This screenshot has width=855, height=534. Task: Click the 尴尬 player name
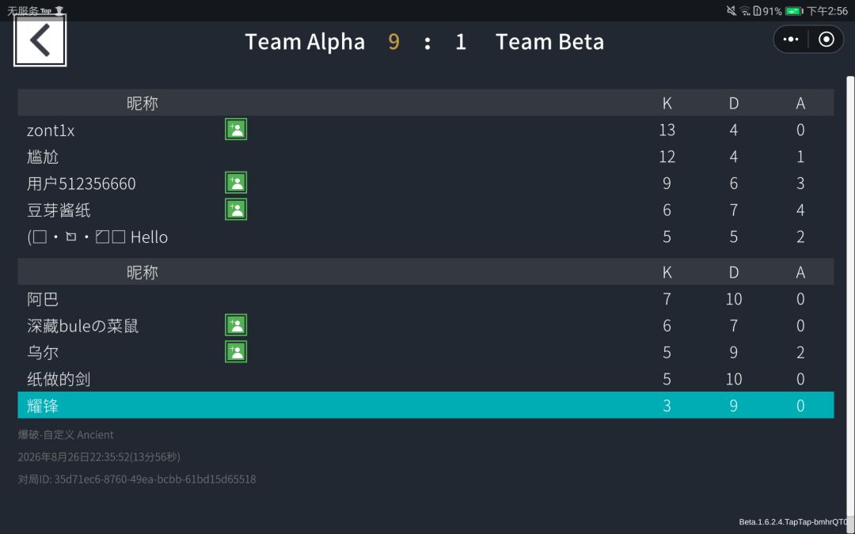[43, 157]
